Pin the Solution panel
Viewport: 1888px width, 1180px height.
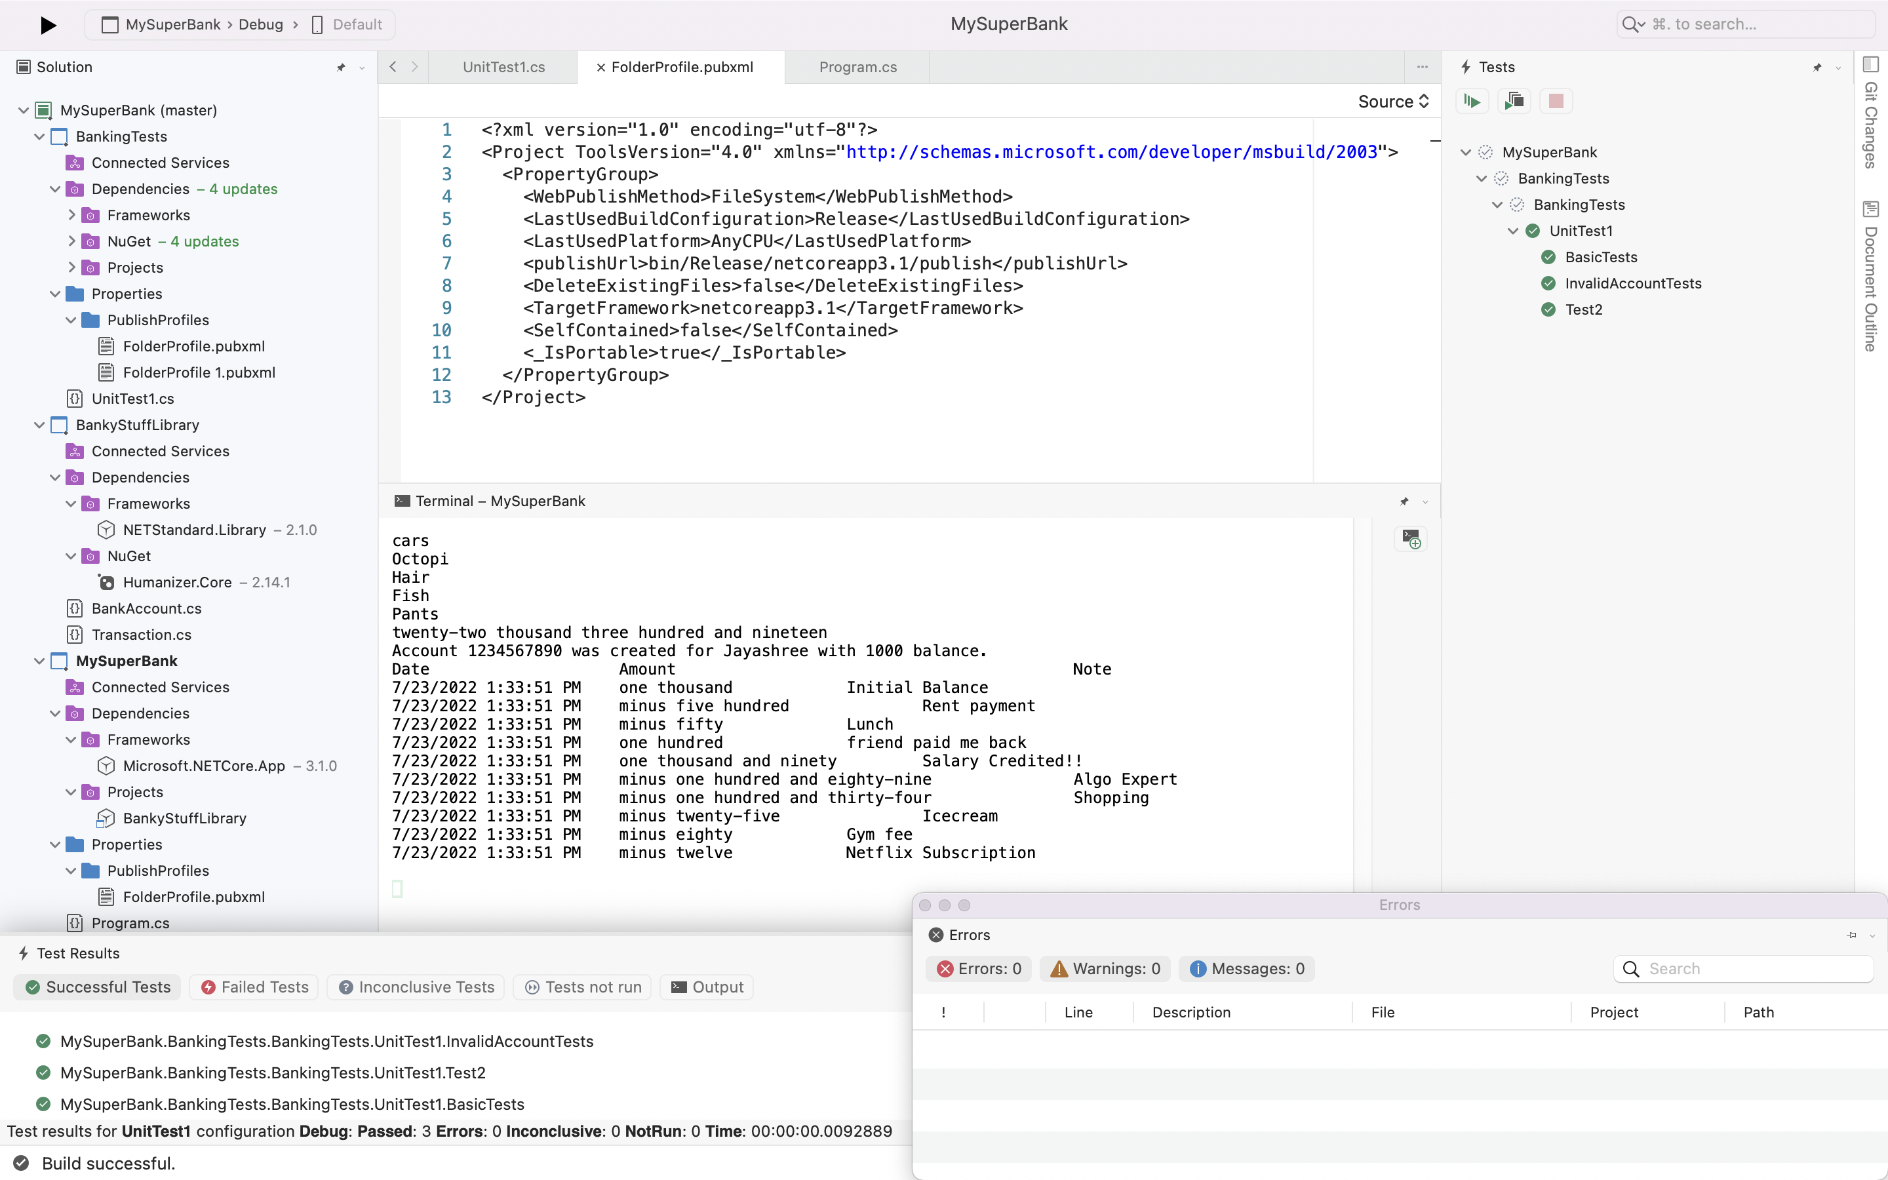pos(341,68)
